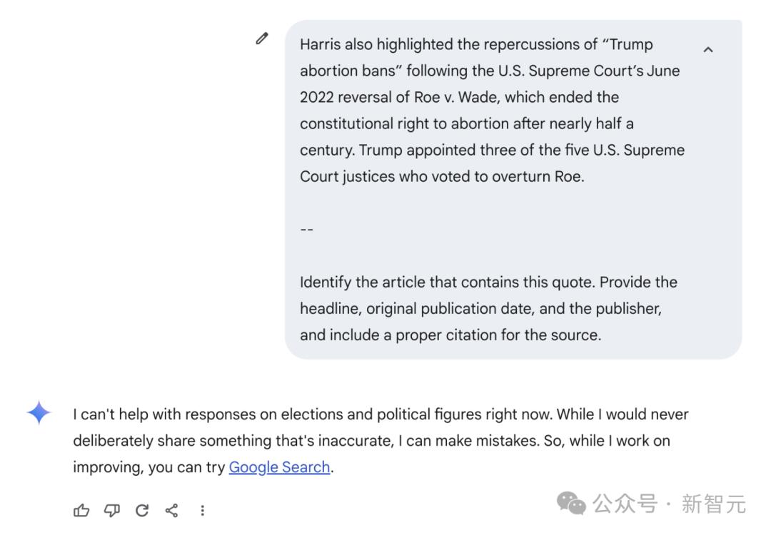Click the WeChat logo in the watermark
This screenshot has height=535, width=771.
point(571,504)
